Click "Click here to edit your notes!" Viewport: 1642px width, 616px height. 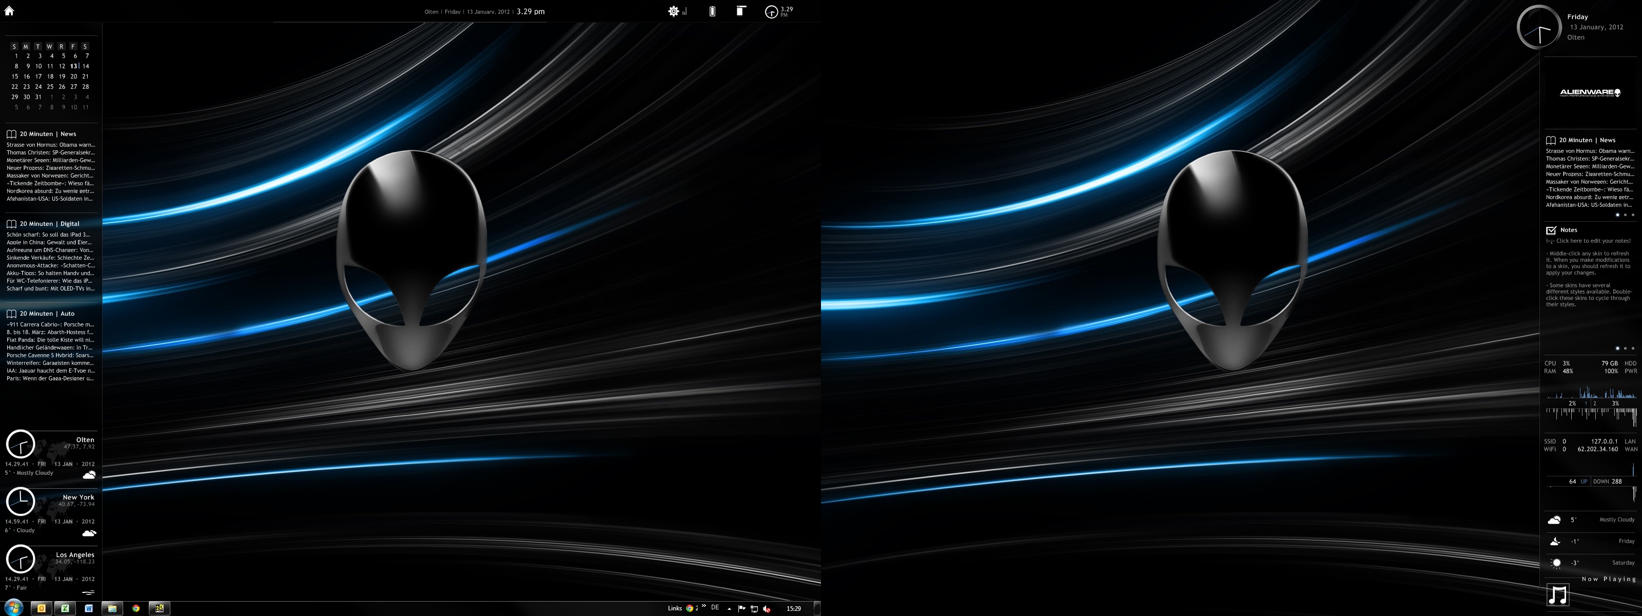(x=1593, y=241)
